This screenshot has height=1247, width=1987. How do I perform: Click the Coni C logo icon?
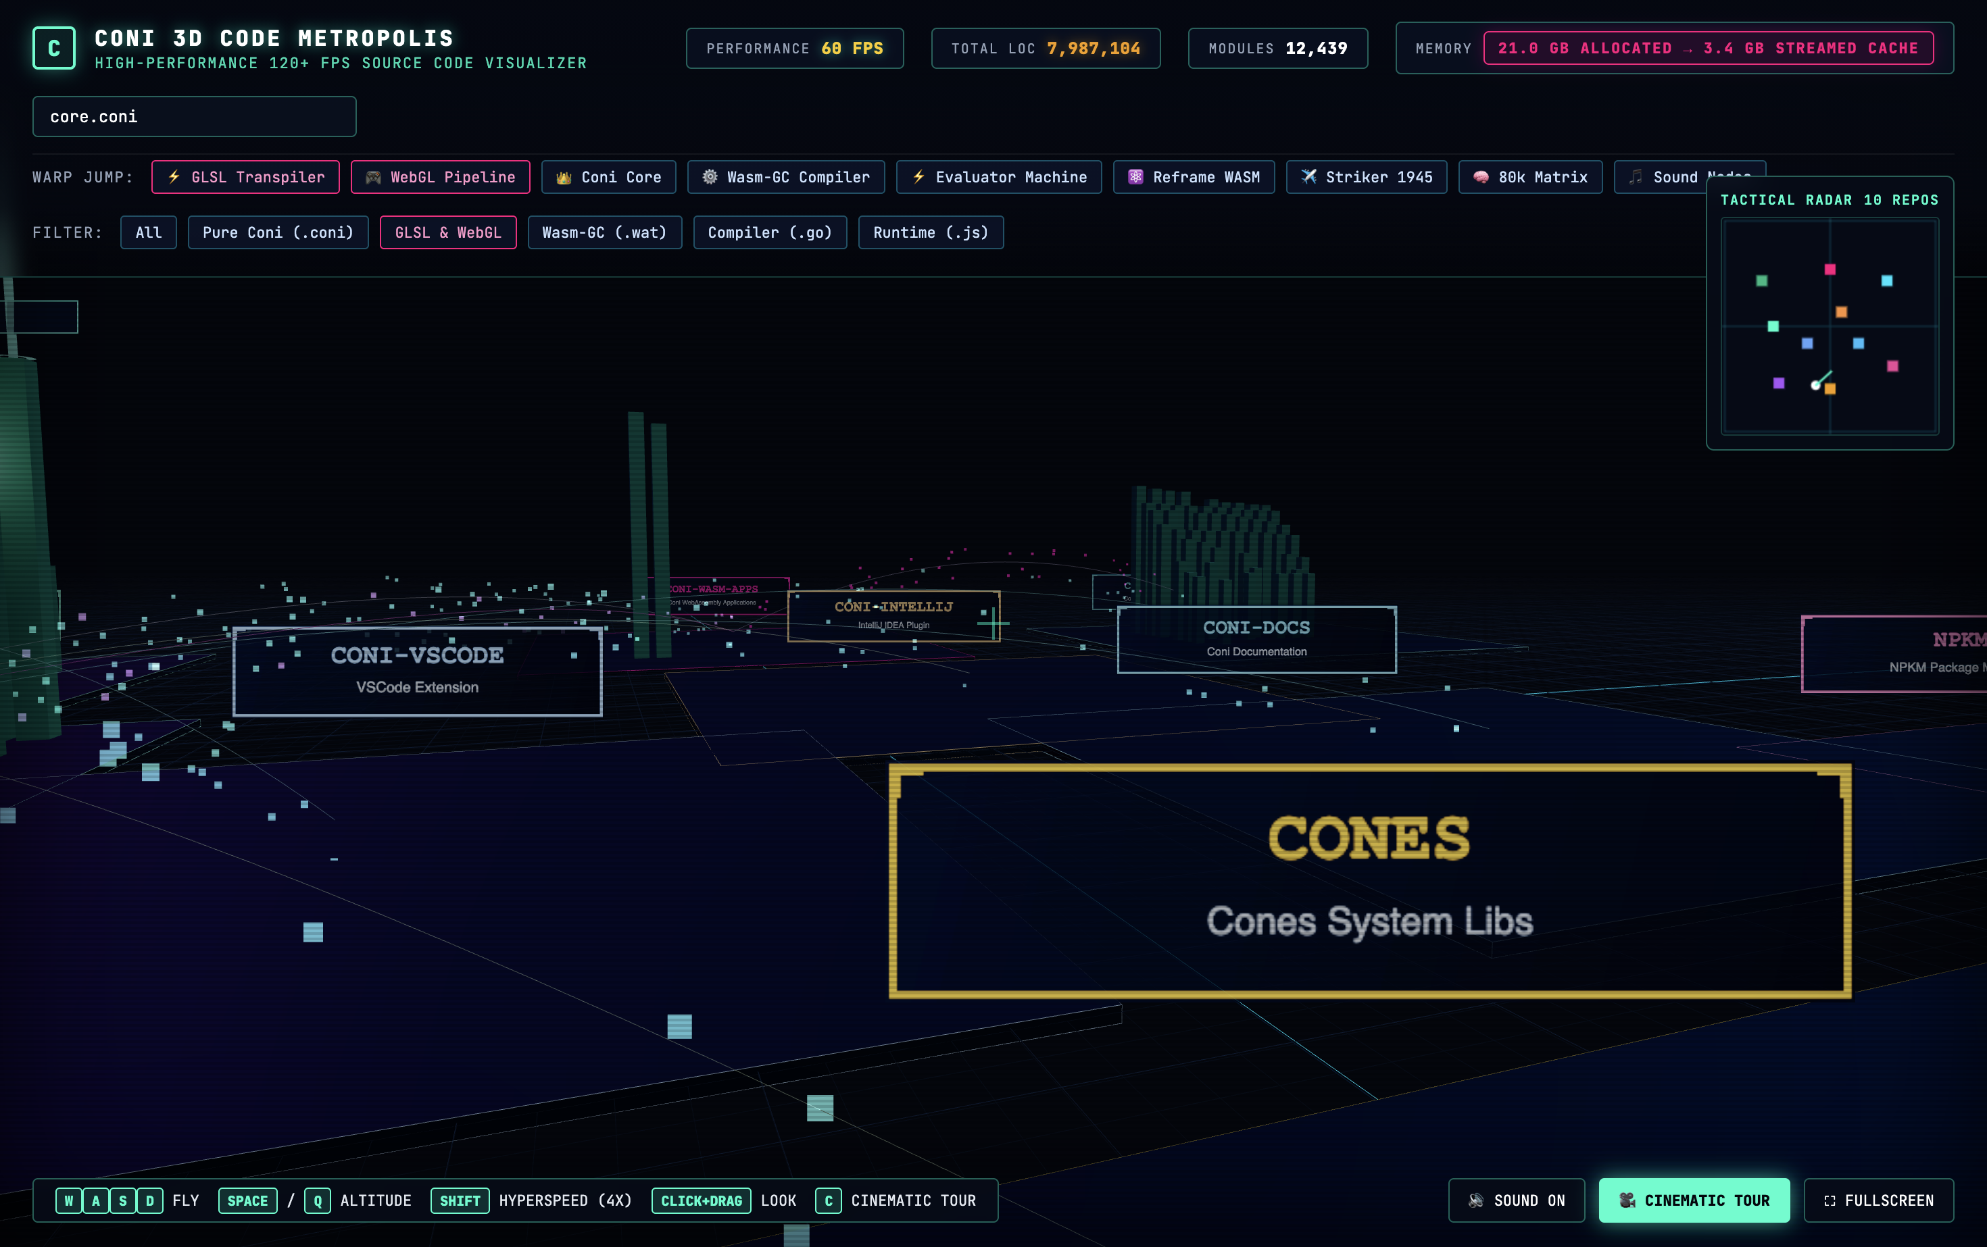(x=53, y=48)
